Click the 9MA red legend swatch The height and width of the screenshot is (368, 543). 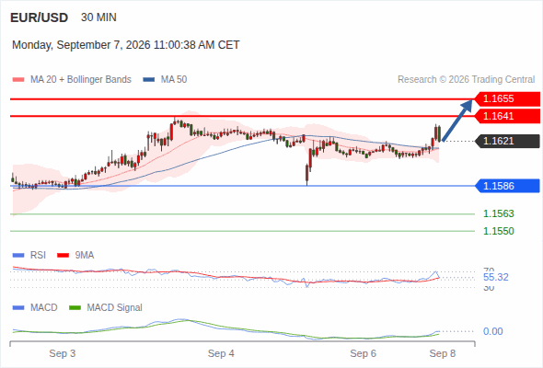tap(63, 256)
